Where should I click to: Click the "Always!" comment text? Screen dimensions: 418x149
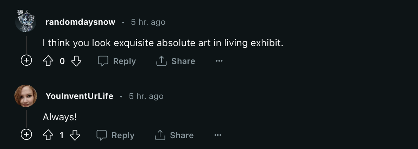tap(59, 117)
